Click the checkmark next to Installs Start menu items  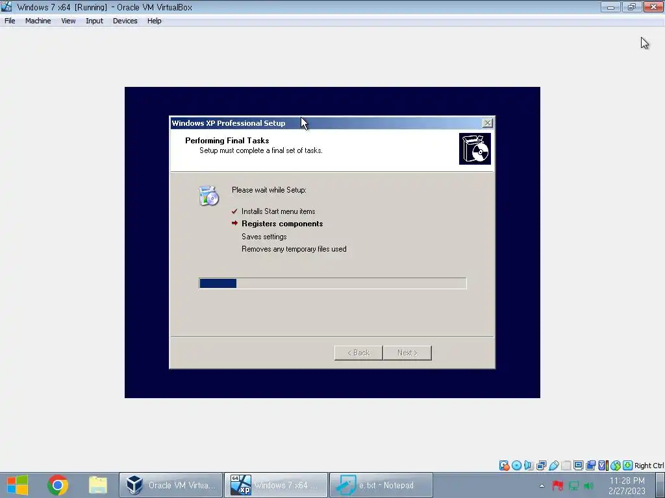pyautogui.click(x=234, y=211)
